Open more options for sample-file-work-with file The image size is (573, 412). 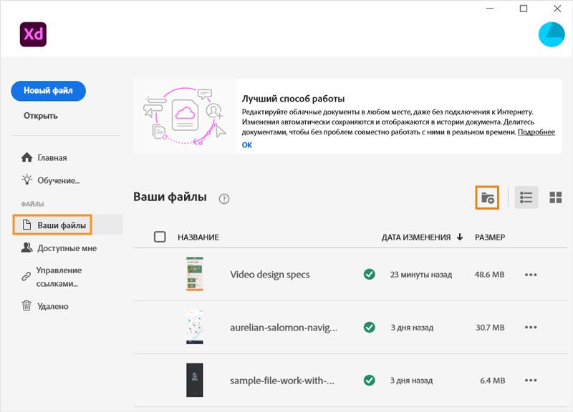pos(531,380)
